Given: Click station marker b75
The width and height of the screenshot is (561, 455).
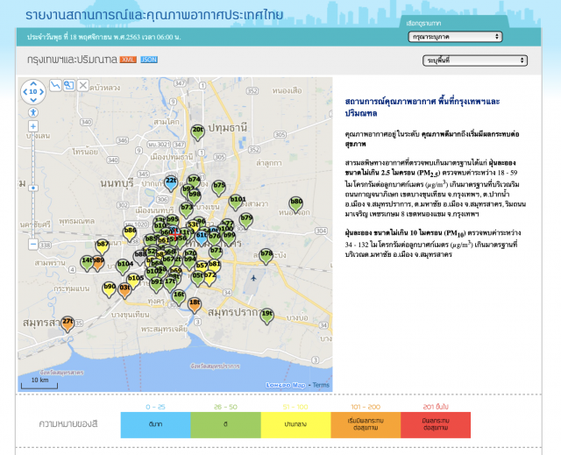Looking at the screenshot, I should [x=219, y=187].
